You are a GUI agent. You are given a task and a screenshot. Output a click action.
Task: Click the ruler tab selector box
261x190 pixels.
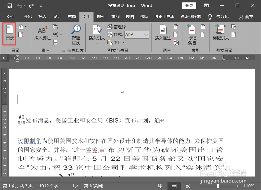tap(4, 58)
